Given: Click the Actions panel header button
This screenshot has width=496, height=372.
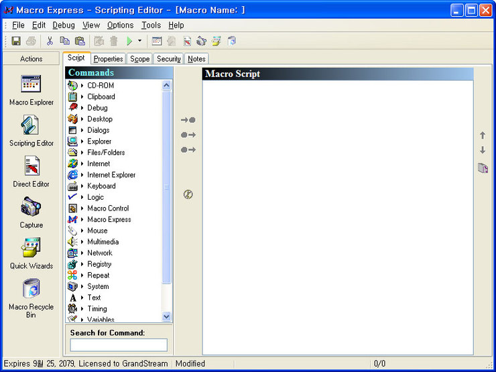Looking at the screenshot, I should coord(31,58).
